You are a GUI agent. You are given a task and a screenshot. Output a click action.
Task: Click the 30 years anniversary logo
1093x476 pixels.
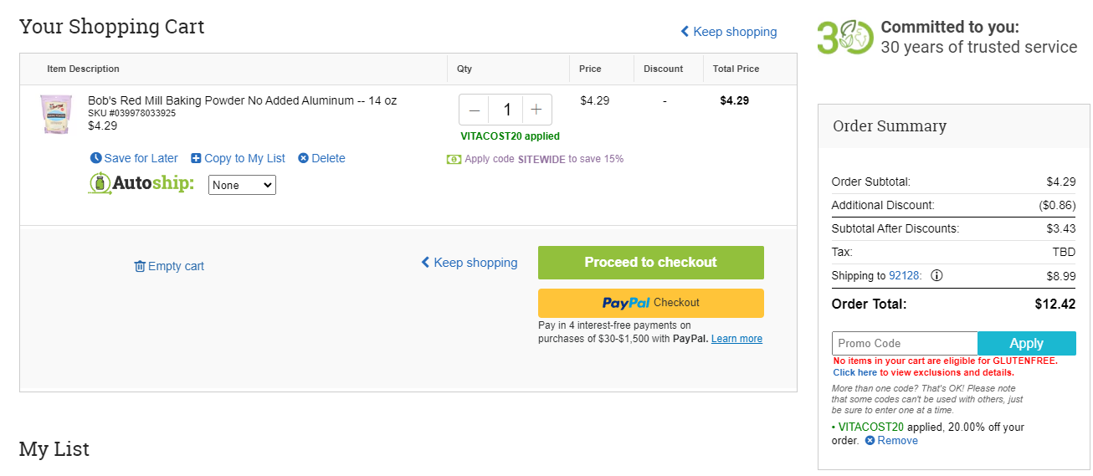[845, 38]
